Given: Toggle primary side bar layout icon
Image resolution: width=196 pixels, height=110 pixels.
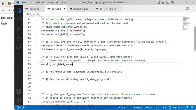Looking at the screenshot, I should (x=158, y=2).
